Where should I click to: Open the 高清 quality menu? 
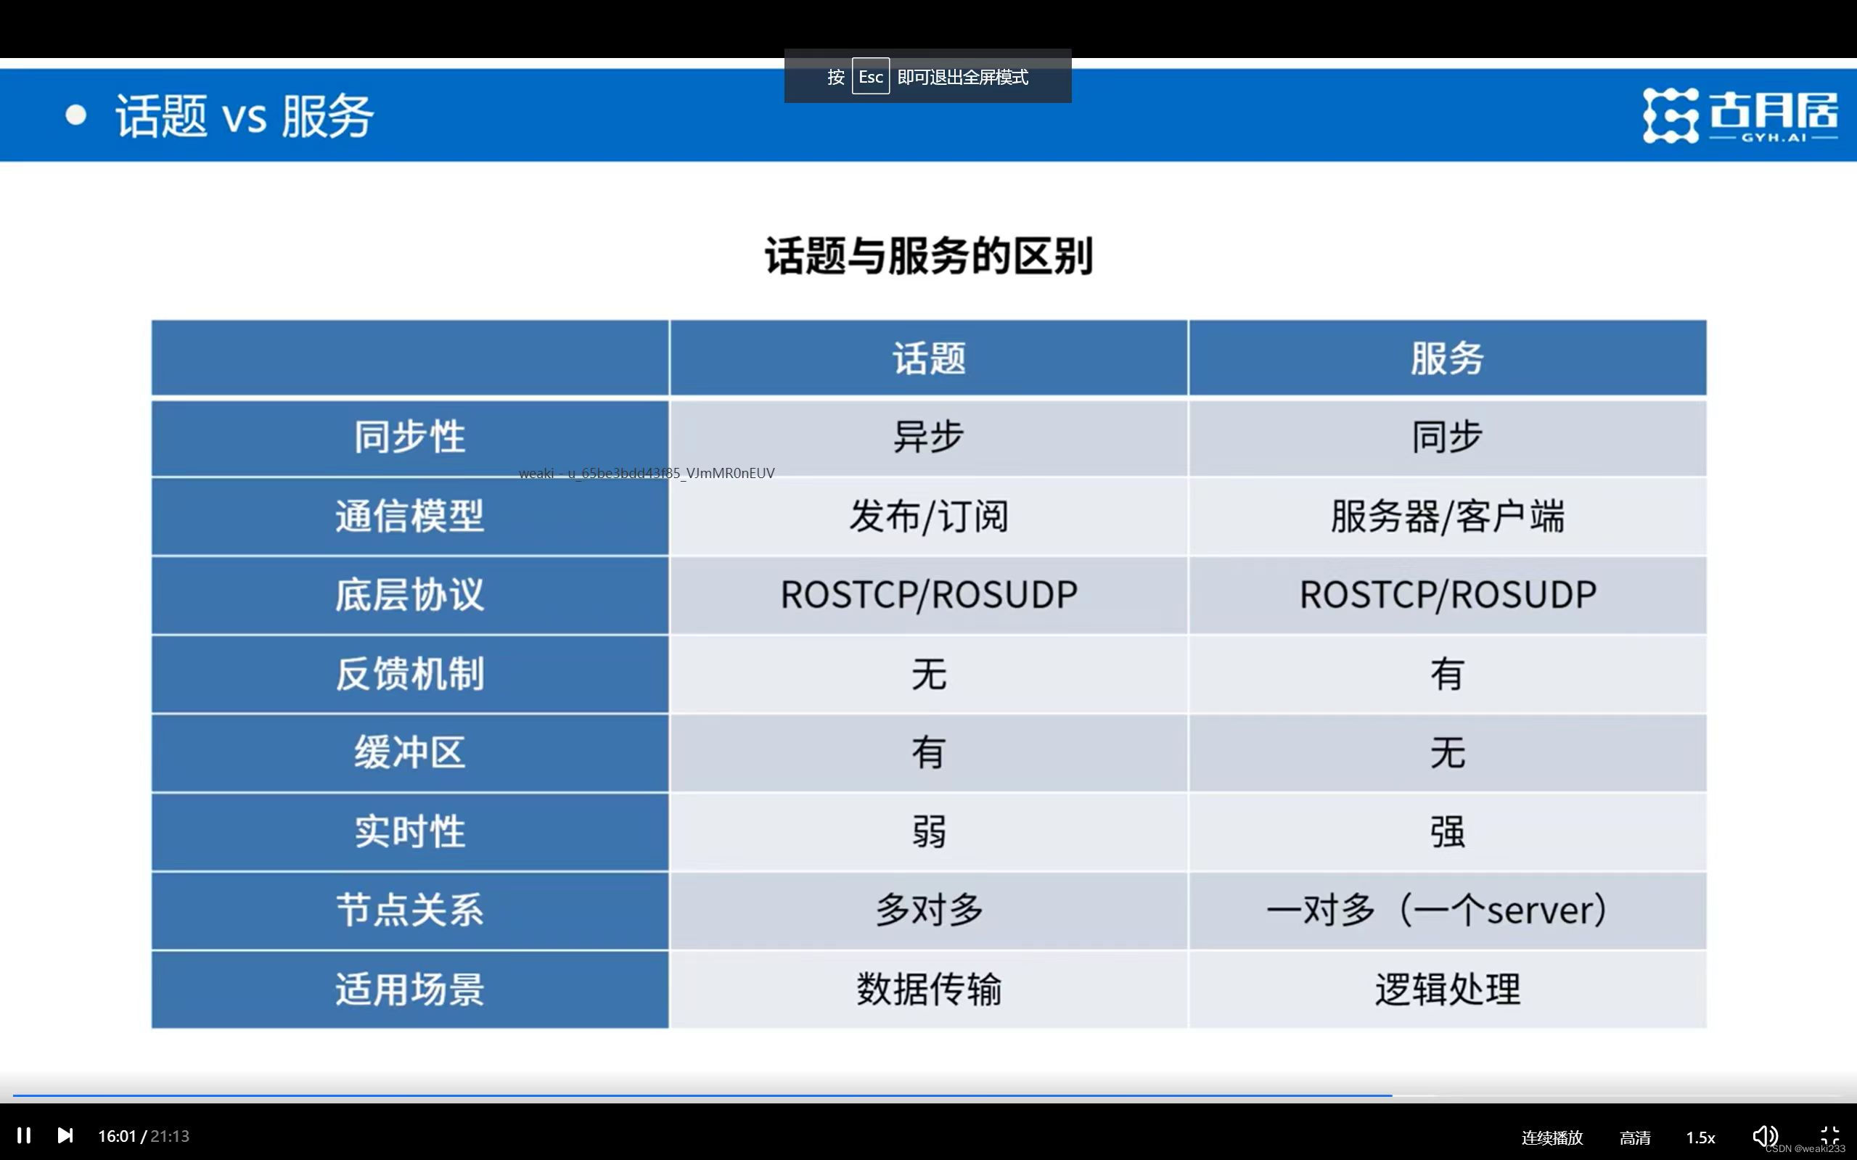[1634, 1137]
